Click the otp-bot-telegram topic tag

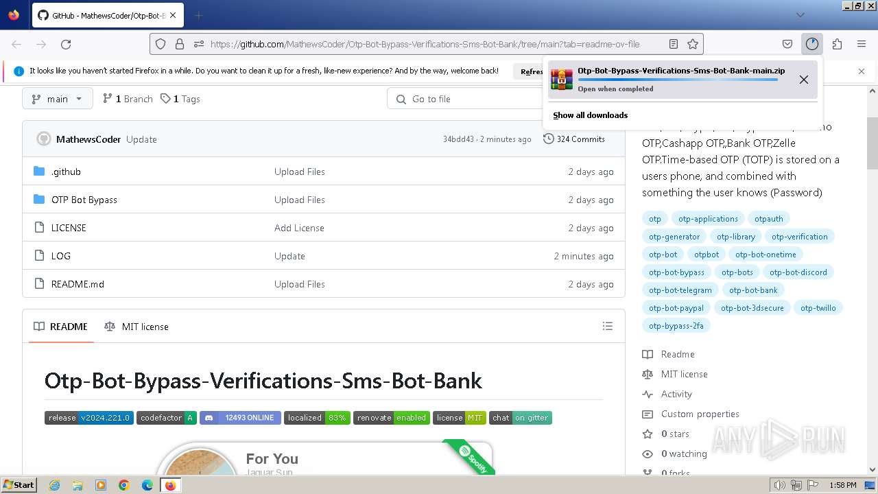point(680,290)
